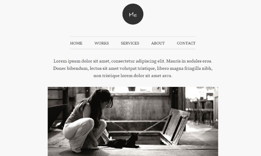Select SERVICES in the navigation bar

(x=130, y=43)
